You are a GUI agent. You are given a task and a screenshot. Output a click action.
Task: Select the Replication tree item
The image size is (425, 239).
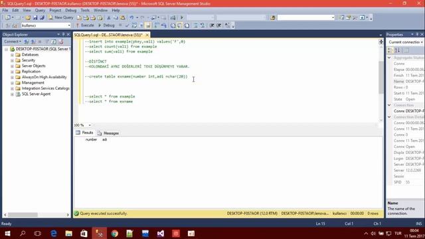click(x=31, y=72)
